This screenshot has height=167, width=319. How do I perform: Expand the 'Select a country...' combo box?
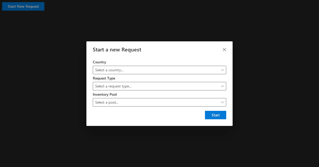pos(159,70)
